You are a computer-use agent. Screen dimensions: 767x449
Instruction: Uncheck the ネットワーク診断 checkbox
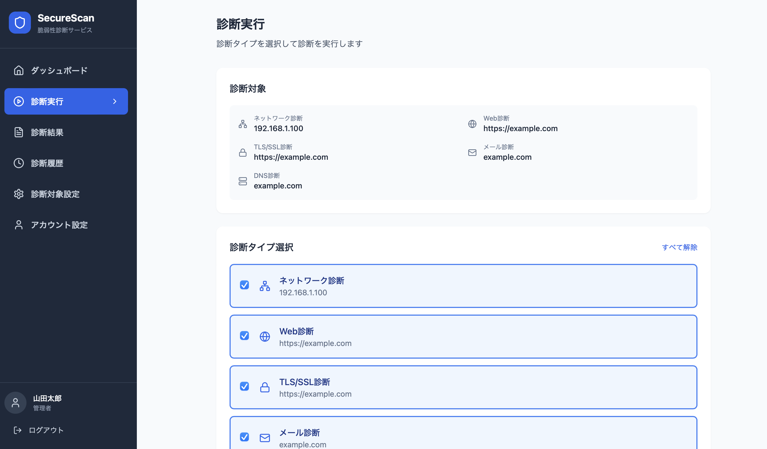pyautogui.click(x=244, y=285)
